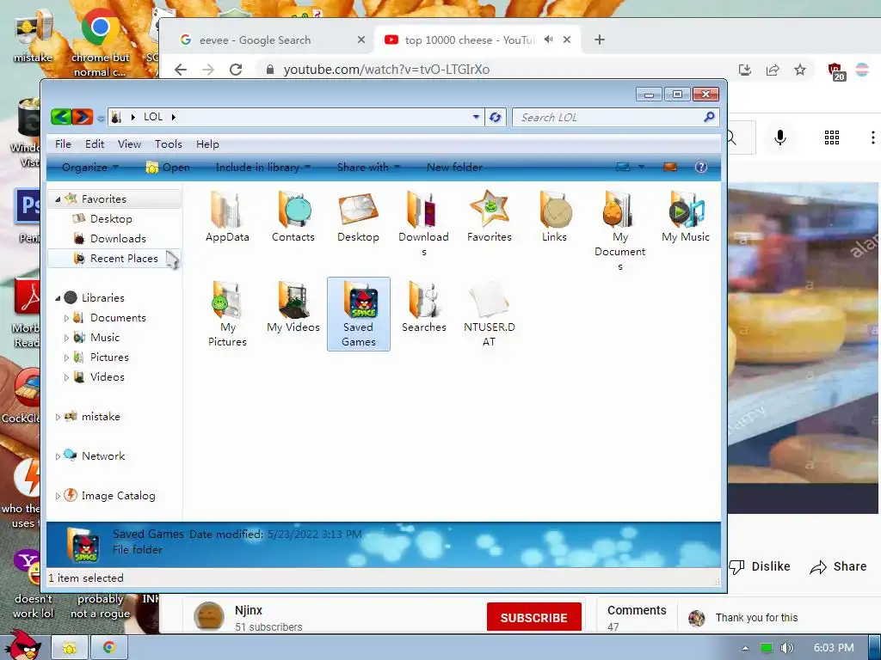Viewport: 881px width, 660px height.
Task: Open the Include in library dropdown
Action: 263,168
